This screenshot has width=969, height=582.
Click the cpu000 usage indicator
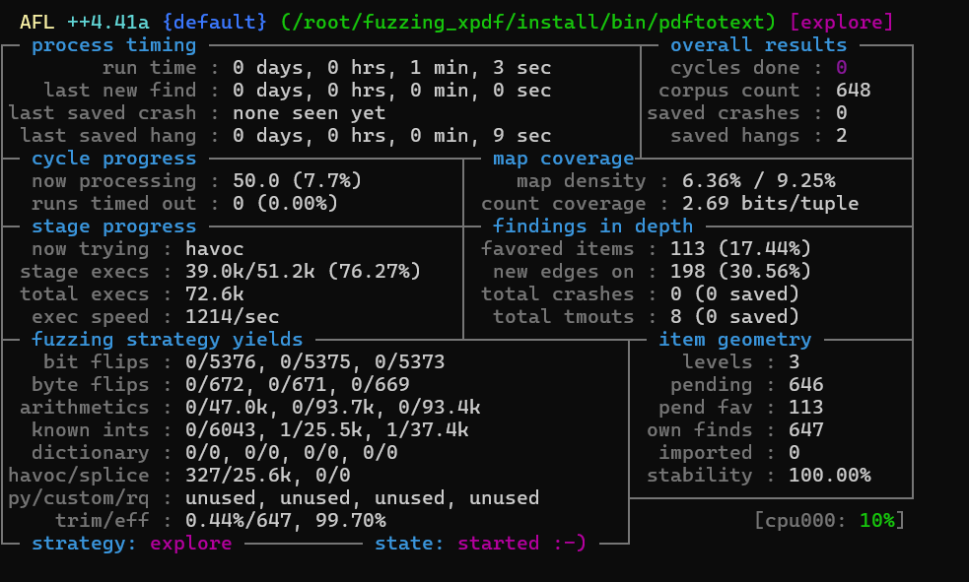[829, 520]
